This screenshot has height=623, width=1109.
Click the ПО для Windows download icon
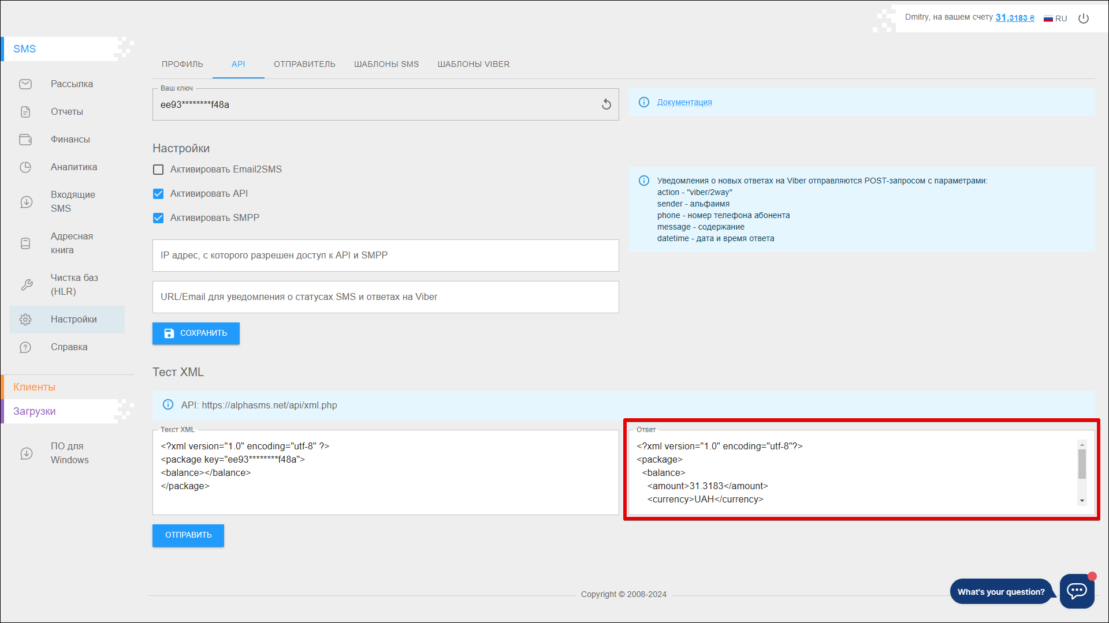(x=27, y=453)
